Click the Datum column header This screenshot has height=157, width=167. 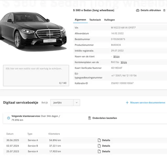tap(10, 134)
